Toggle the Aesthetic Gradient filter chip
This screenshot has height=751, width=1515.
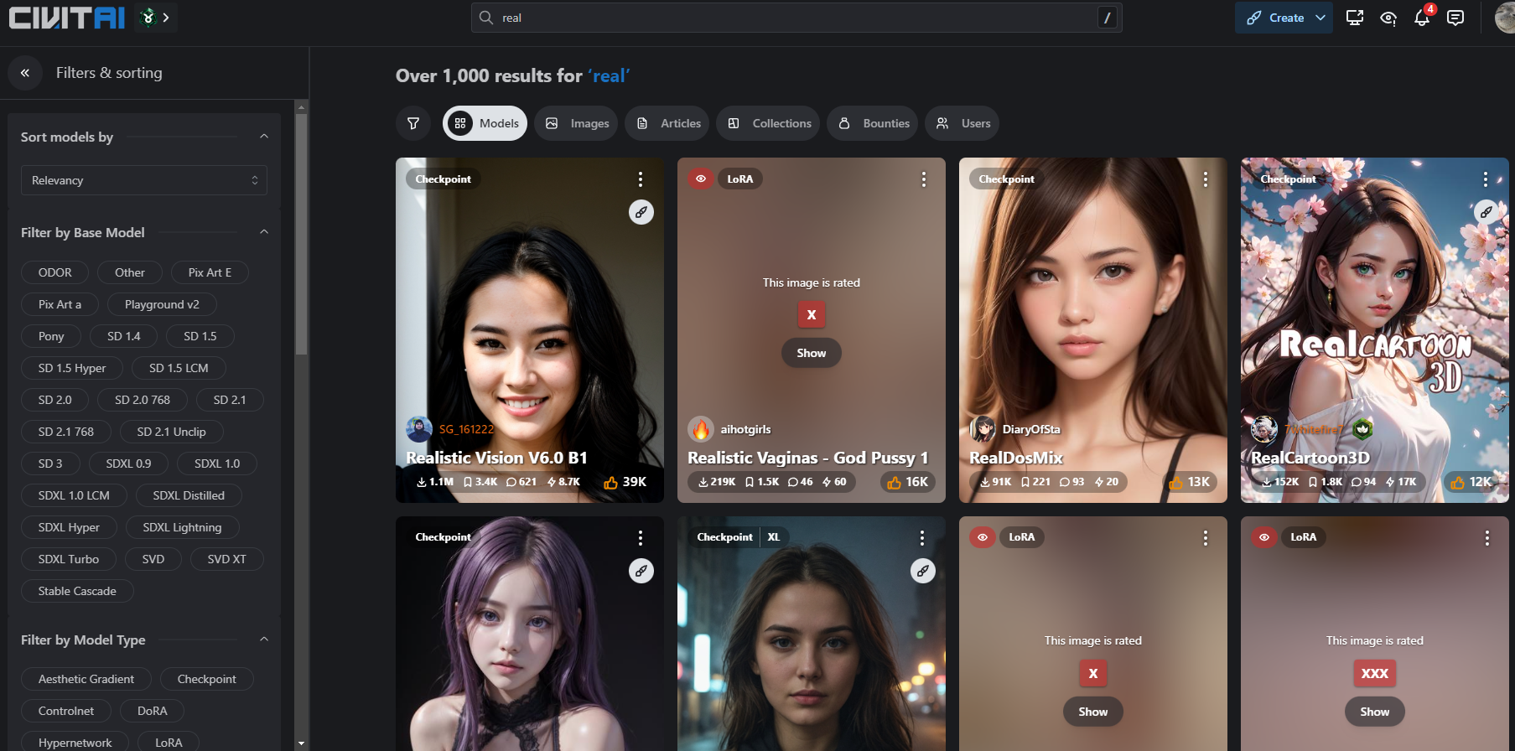point(86,679)
